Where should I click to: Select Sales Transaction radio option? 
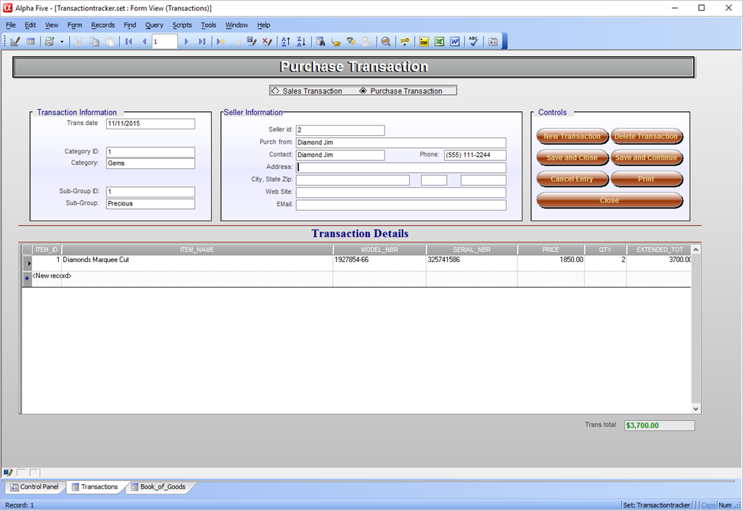click(x=275, y=91)
